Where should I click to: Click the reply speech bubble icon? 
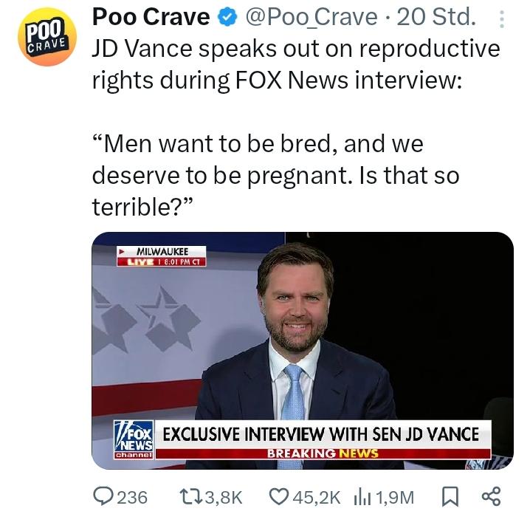tap(103, 497)
